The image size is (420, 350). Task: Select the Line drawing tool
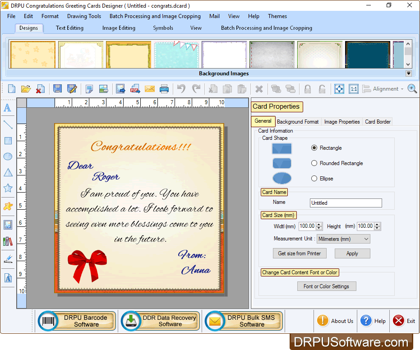tap(8, 124)
